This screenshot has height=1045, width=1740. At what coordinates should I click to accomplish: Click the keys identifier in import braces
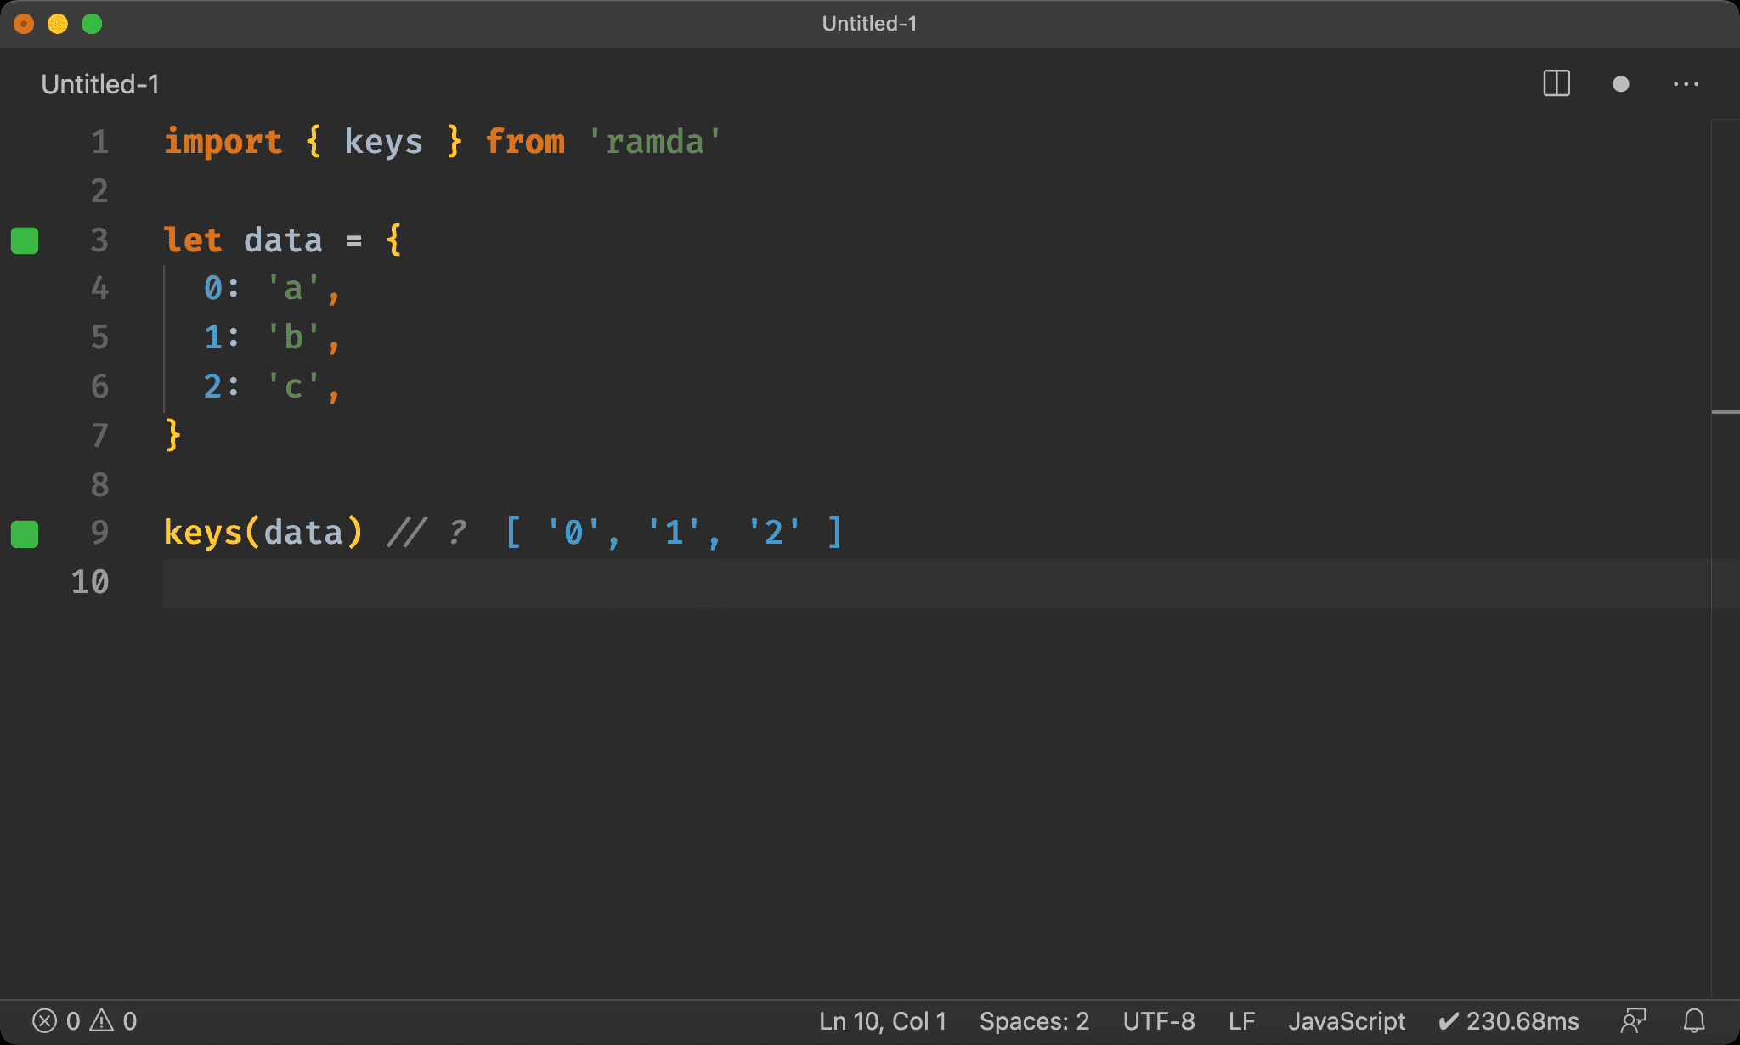(383, 142)
